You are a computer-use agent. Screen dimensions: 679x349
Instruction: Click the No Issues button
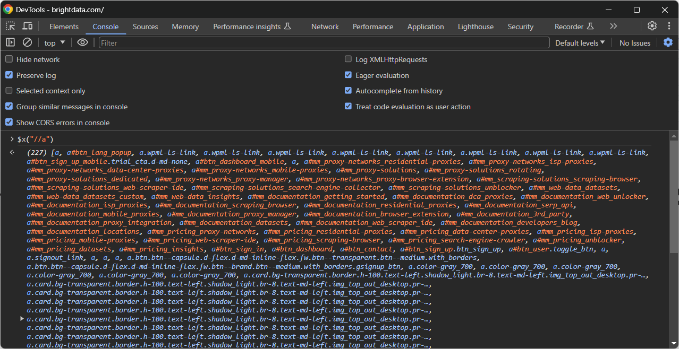[634, 42]
